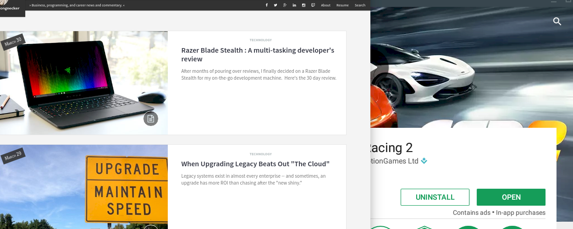573x229 pixels.
Task: Tap the Play Store search magnifier
Action: click(x=557, y=21)
